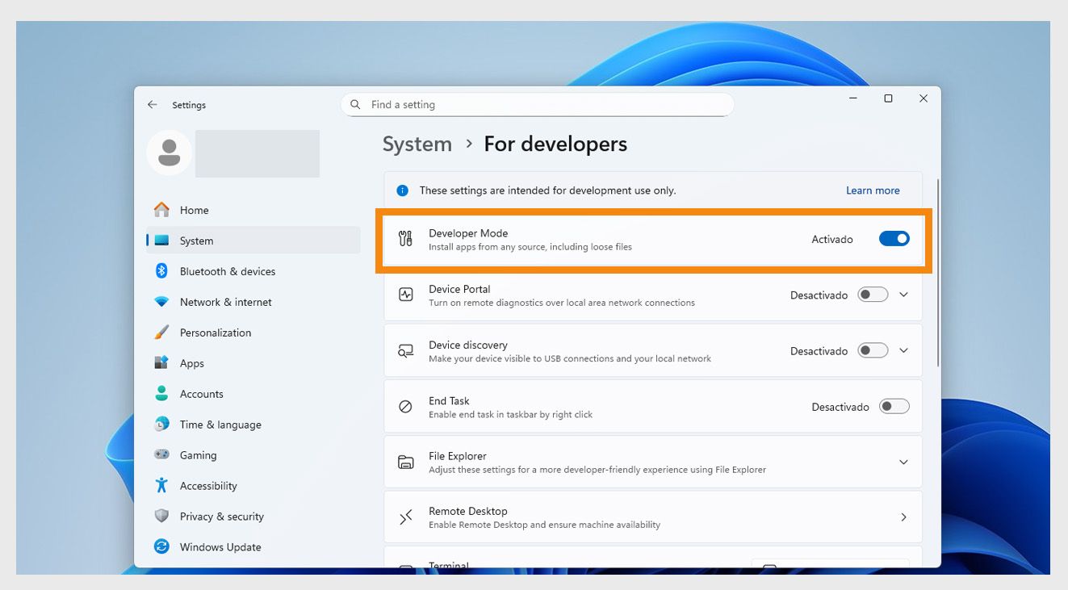
Task: Open the Home page
Action: [x=253, y=210]
